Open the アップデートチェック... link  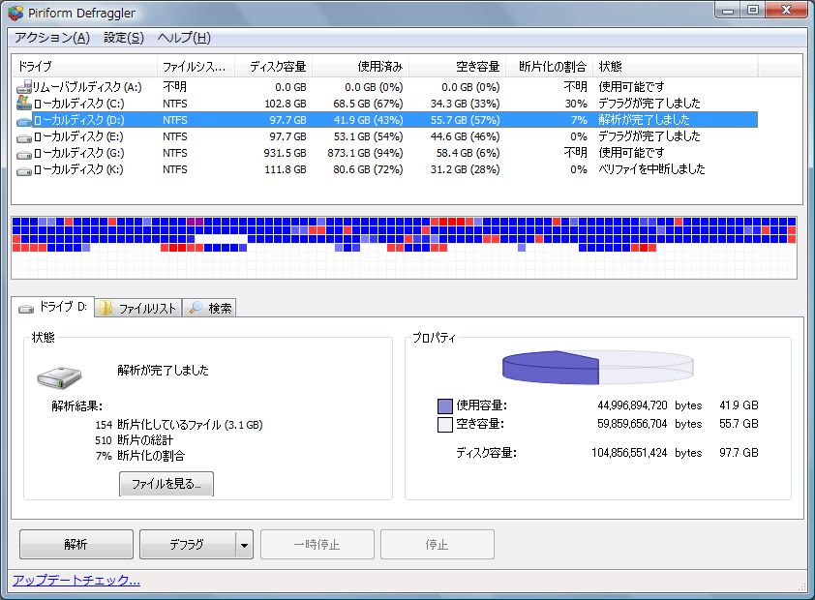[76, 581]
